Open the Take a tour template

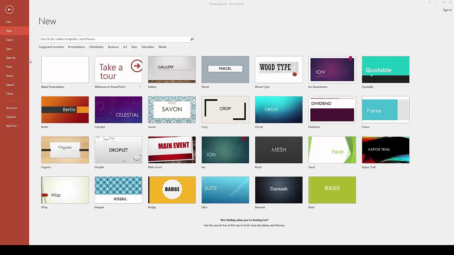[x=118, y=69]
